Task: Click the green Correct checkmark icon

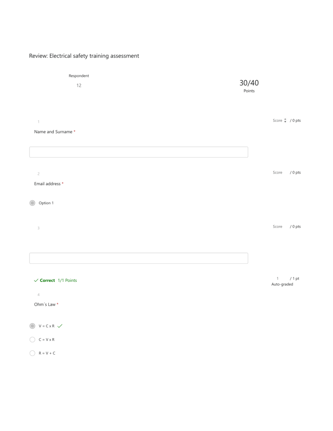Action: tap(36, 281)
